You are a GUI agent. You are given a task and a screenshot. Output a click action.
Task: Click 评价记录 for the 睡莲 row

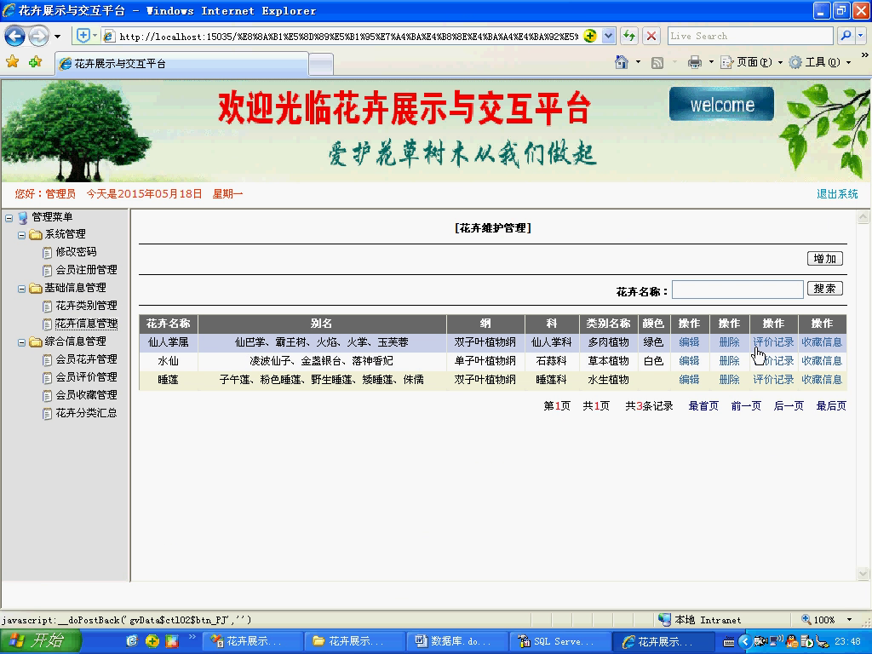coord(773,380)
